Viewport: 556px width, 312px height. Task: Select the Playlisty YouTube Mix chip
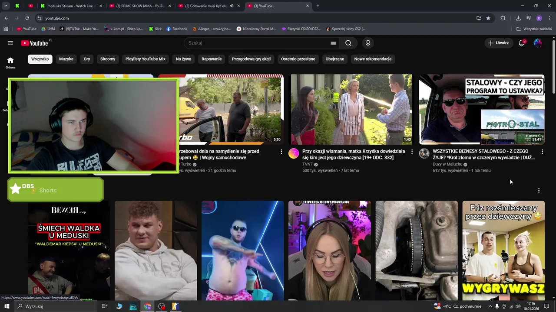(146, 59)
